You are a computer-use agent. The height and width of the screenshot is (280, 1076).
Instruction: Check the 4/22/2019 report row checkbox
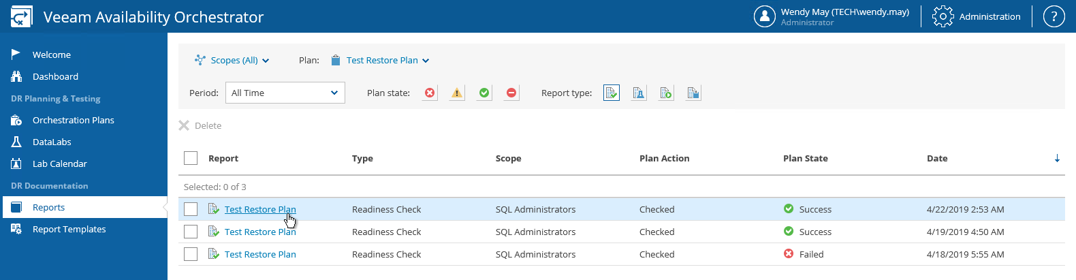click(191, 209)
